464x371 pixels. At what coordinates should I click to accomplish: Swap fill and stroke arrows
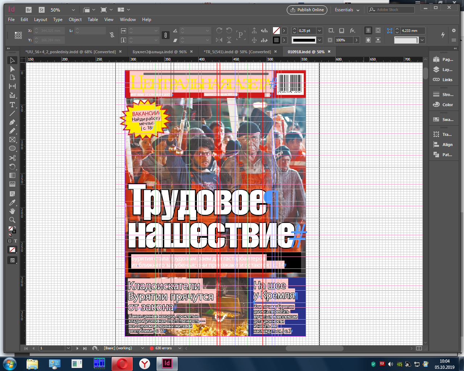click(x=14, y=228)
